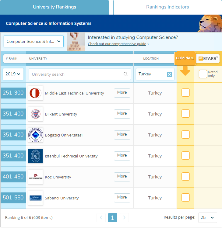The height and width of the screenshot is (228, 222).
Task: Click the QS Stars logo
Action: point(208,58)
